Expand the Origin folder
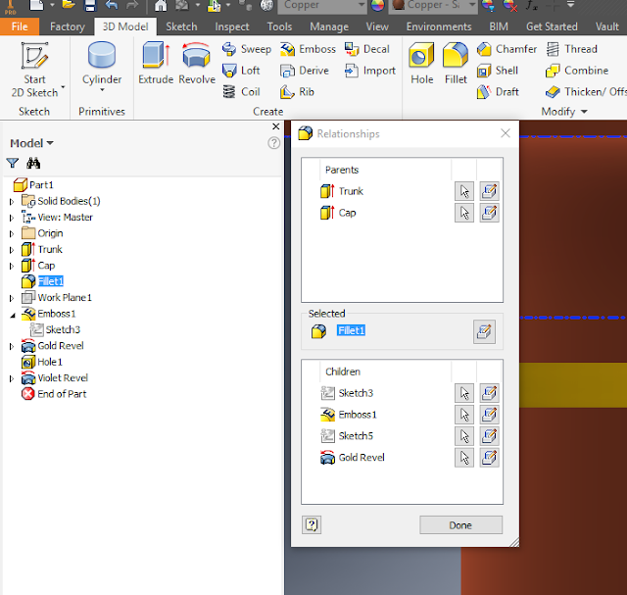 (12, 233)
